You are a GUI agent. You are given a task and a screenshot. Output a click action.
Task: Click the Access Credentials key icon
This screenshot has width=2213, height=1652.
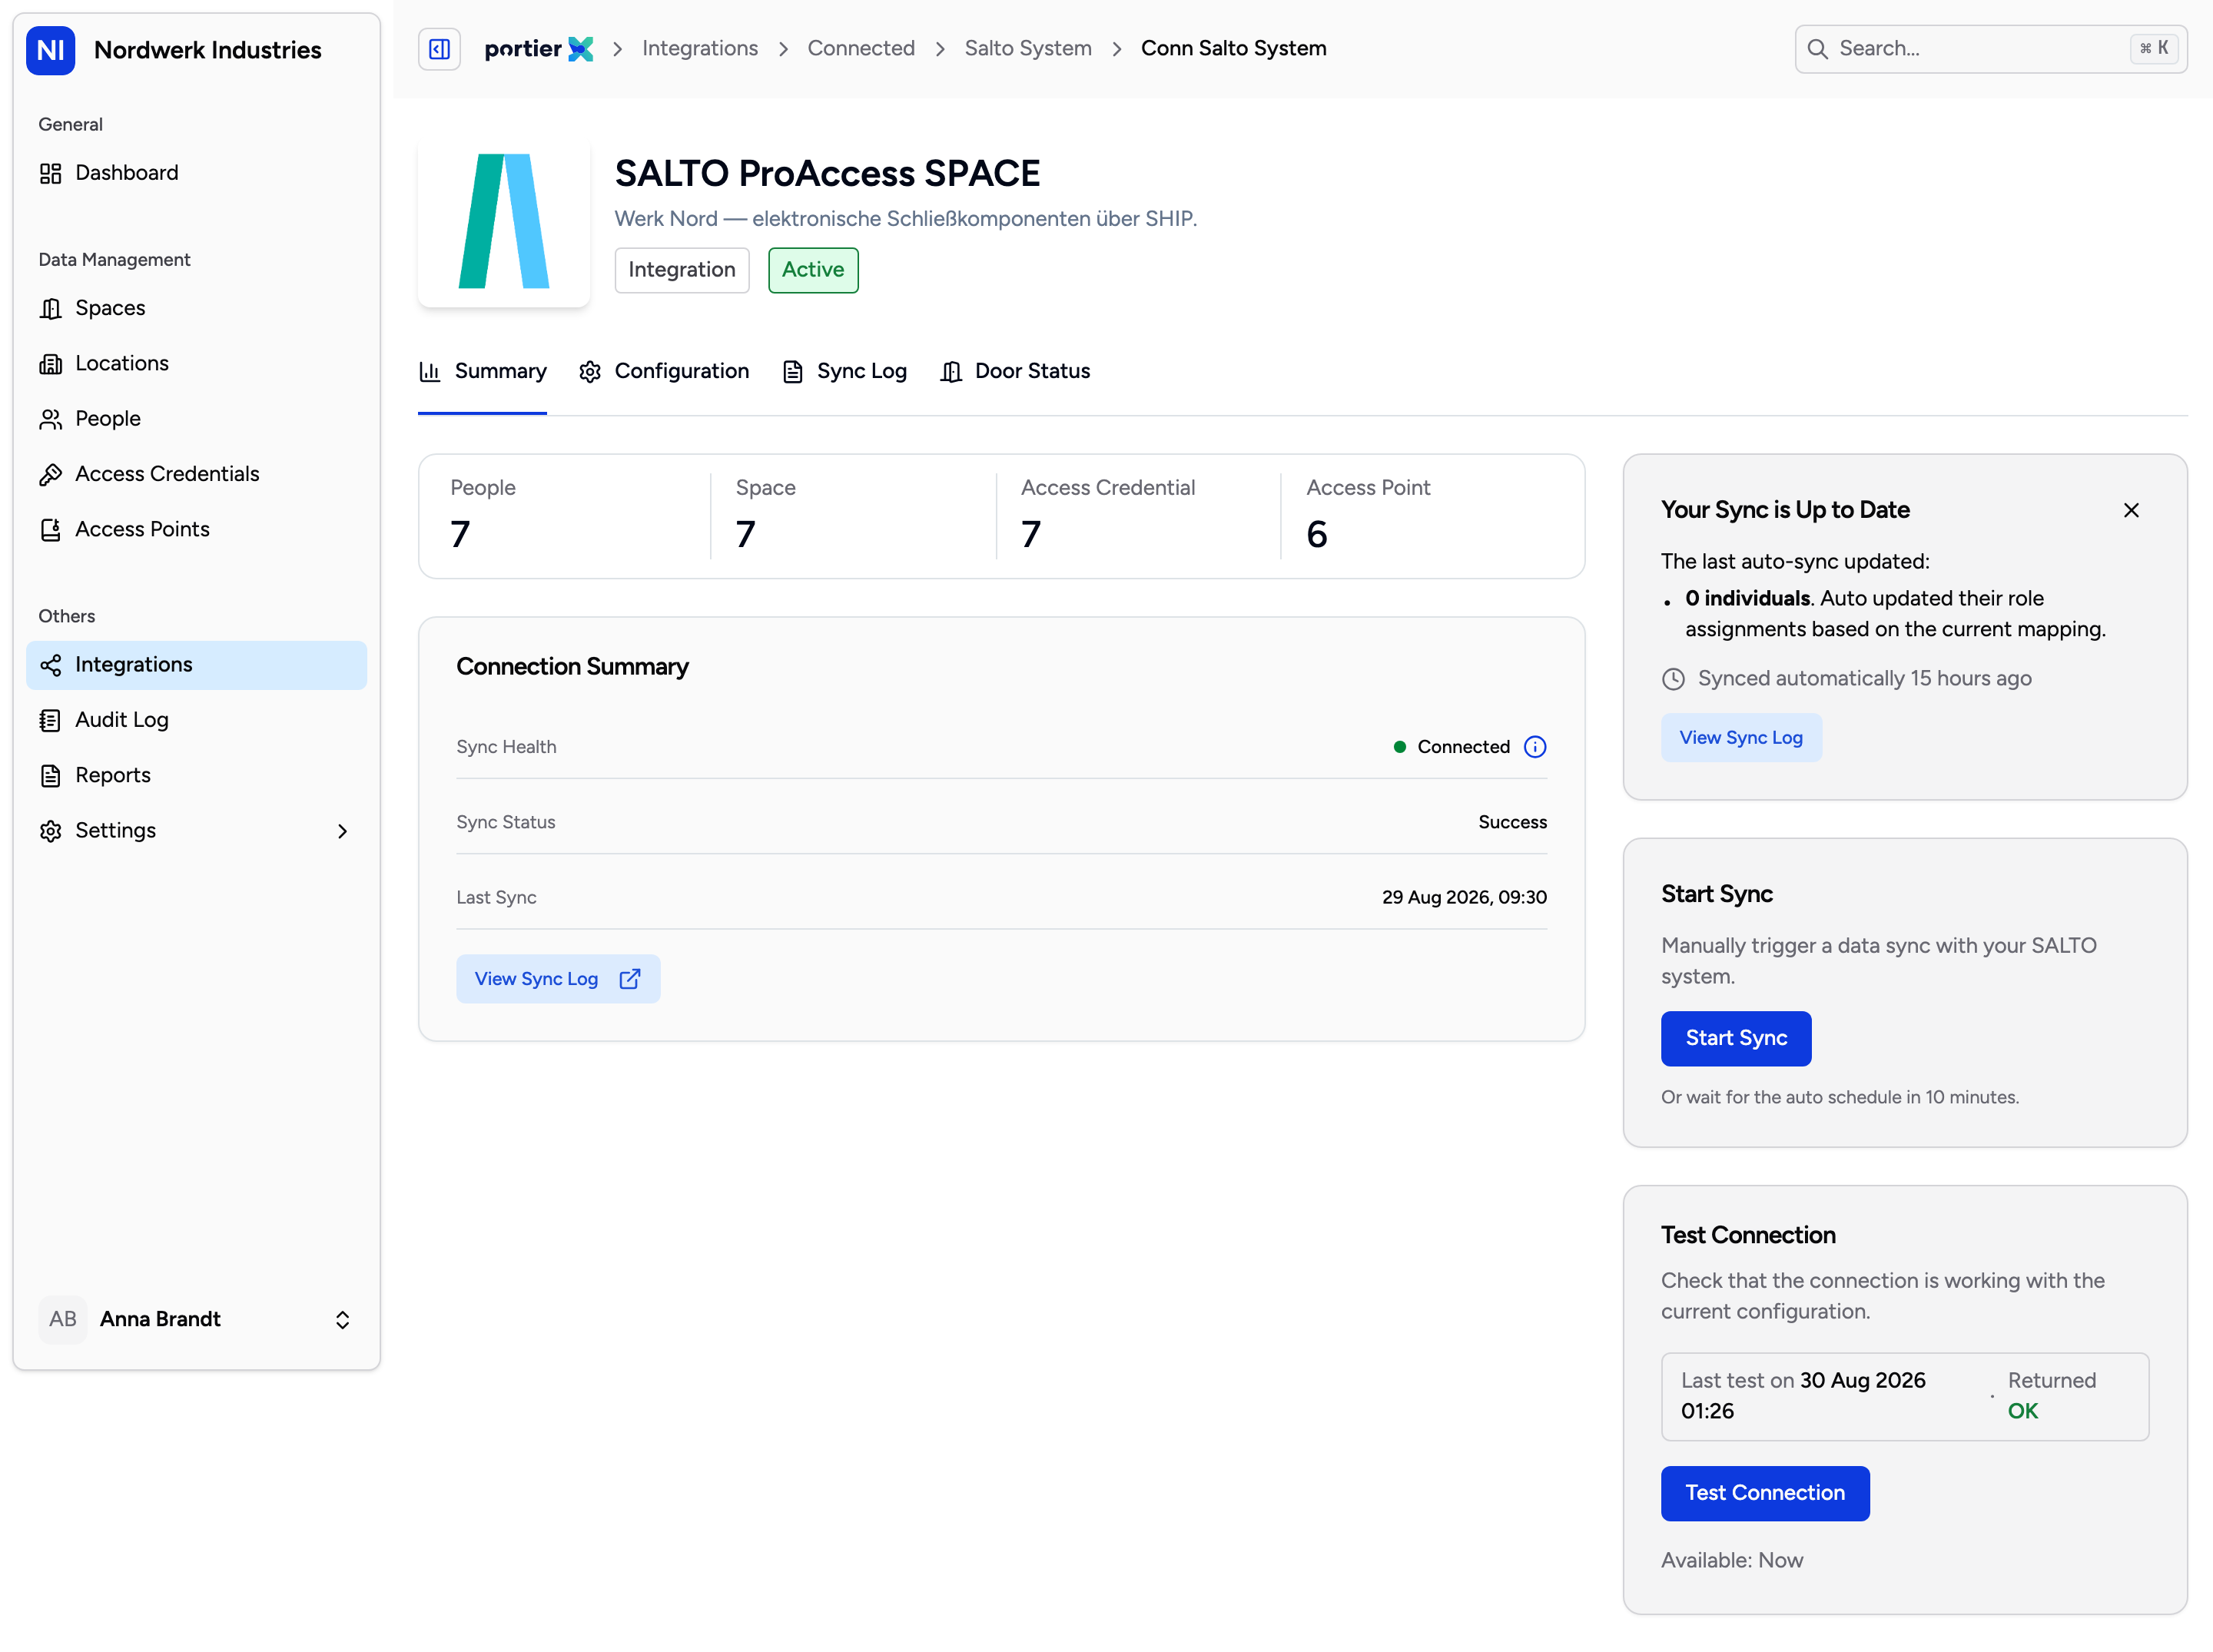[51, 474]
